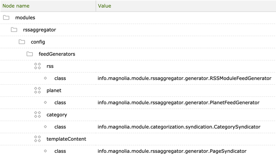Select the category node label
The image size is (276, 156).
click(57, 115)
